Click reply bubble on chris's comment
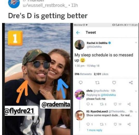The height and width of the screenshot is (135, 139). [x=88, y=104]
